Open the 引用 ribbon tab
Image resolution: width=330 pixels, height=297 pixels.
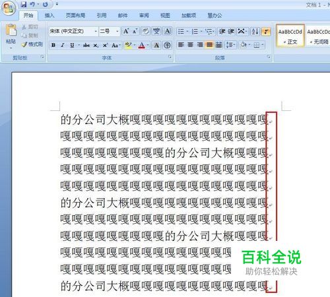tap(102, 15)
